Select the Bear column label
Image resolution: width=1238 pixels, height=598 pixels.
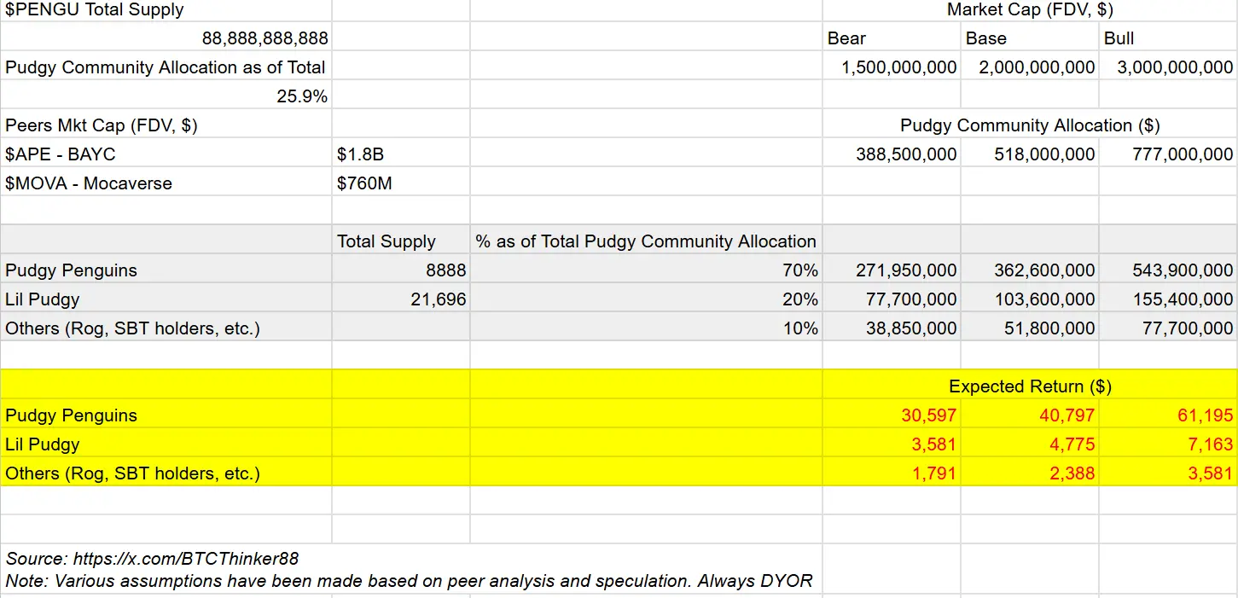click(x=846, y=38)
